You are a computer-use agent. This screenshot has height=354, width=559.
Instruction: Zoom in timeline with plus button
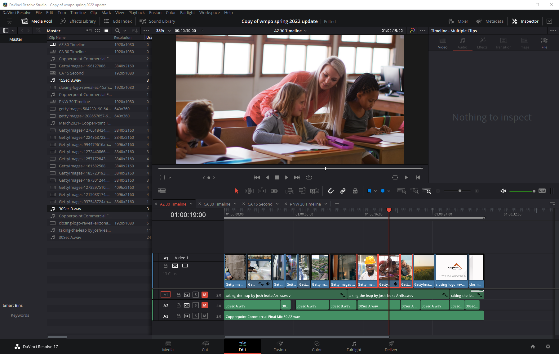[x=477, y=191]
